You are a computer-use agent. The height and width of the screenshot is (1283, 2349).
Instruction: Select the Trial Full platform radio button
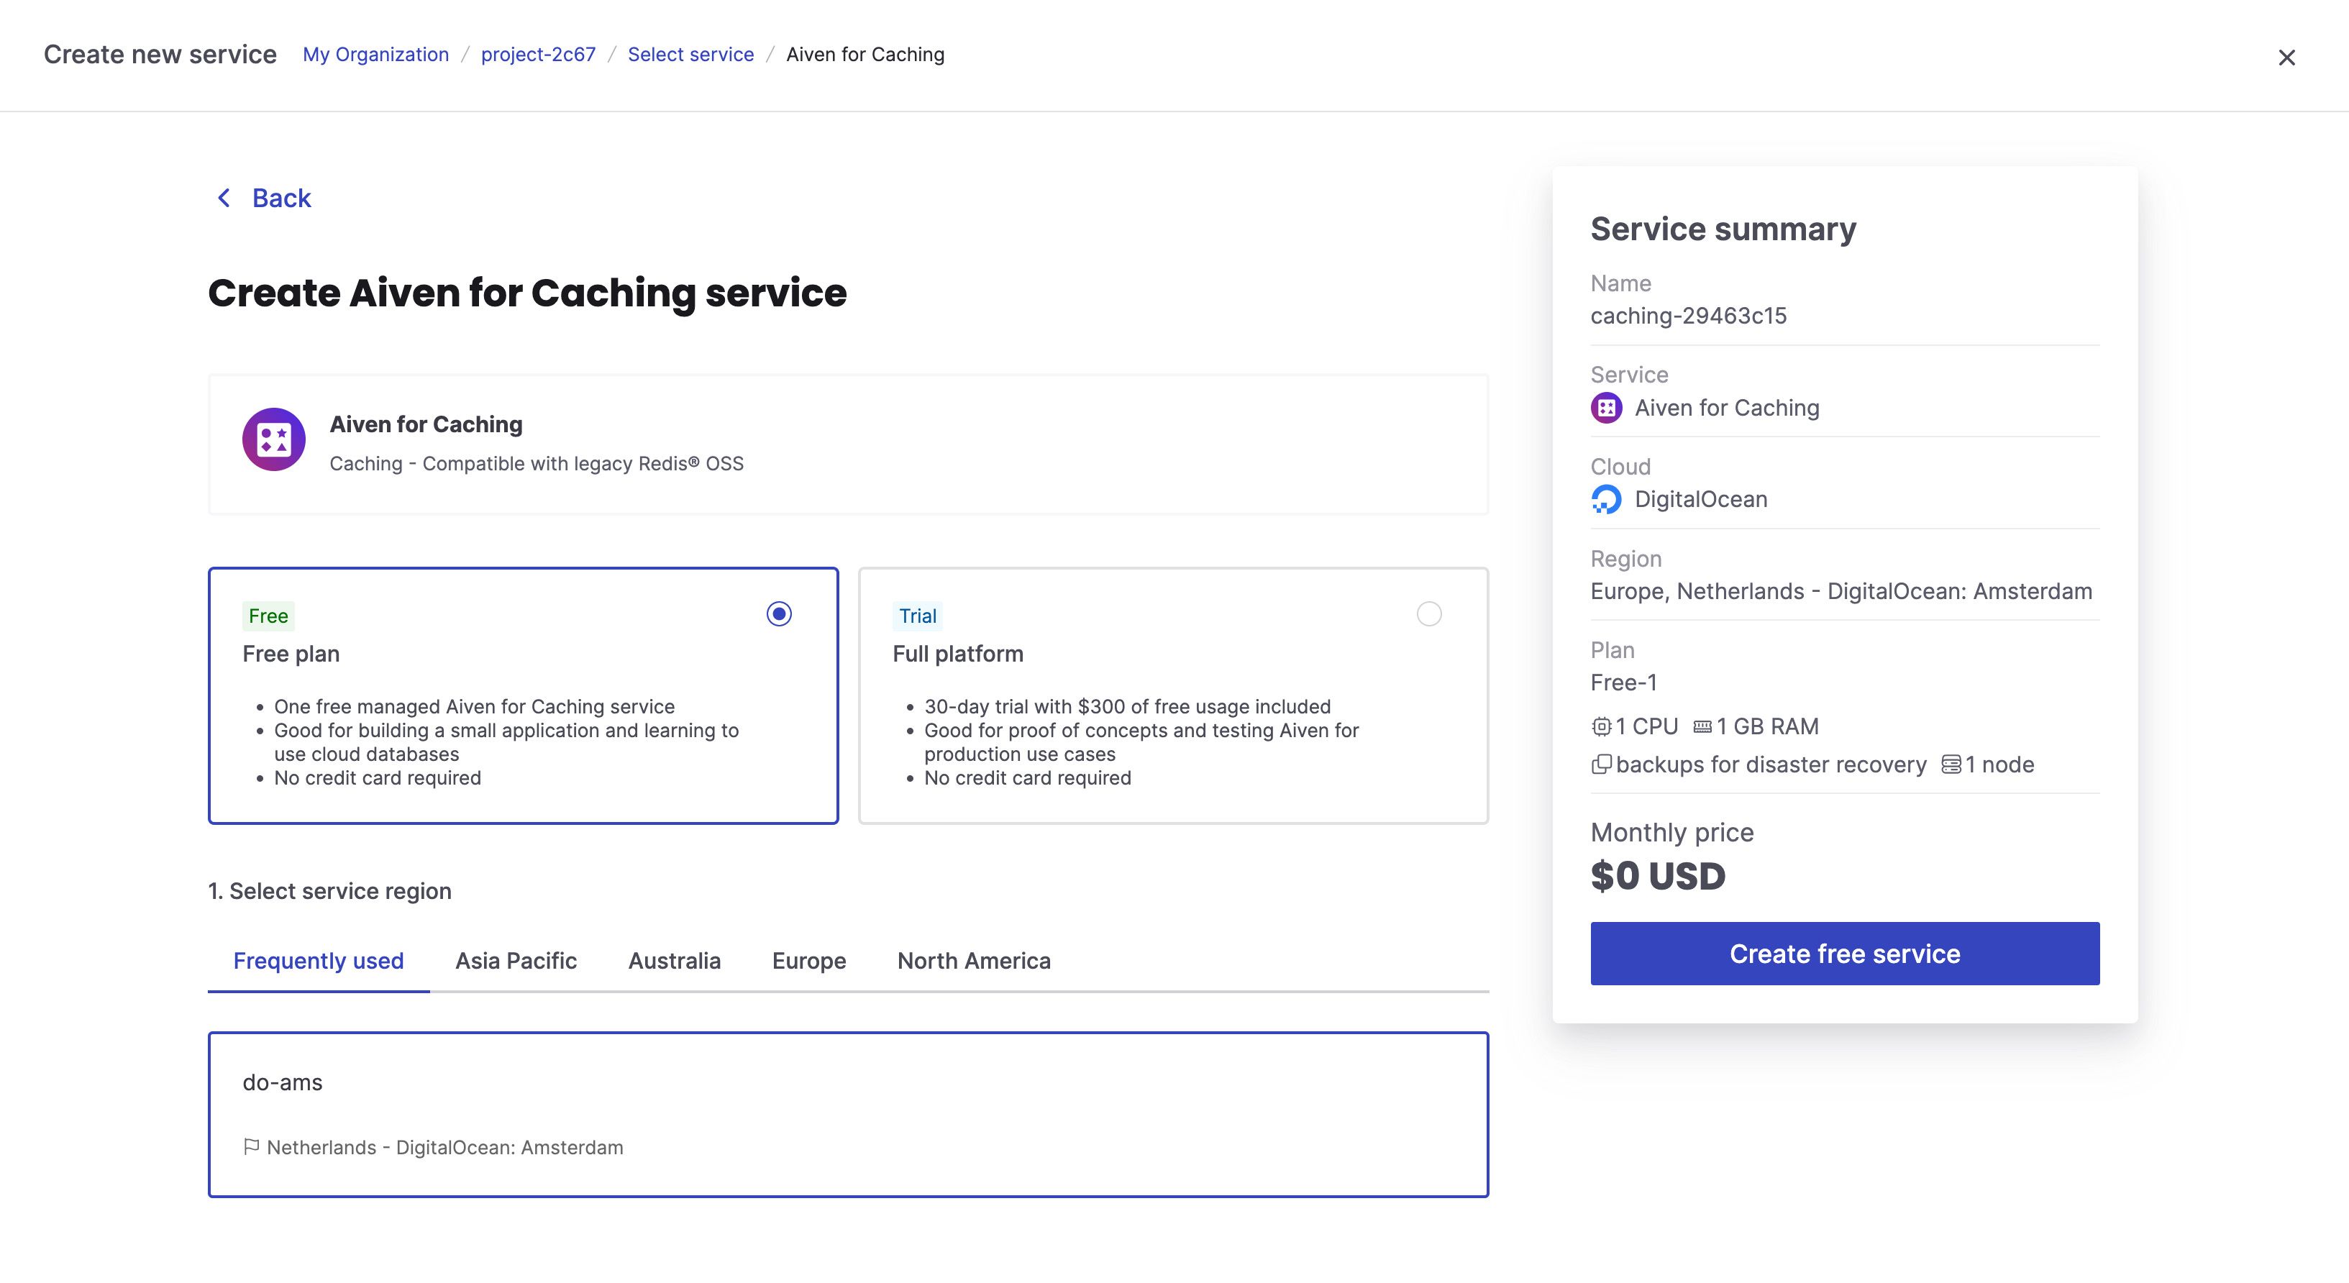[x=1429, y=613]
